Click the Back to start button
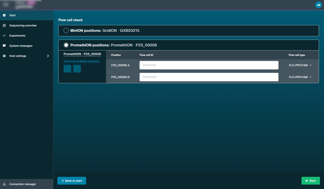This screenshot has height=189, width=324. point(72,181)
